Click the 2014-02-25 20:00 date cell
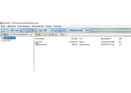Screen dimensions: 131x93 (x=107, y=42)
